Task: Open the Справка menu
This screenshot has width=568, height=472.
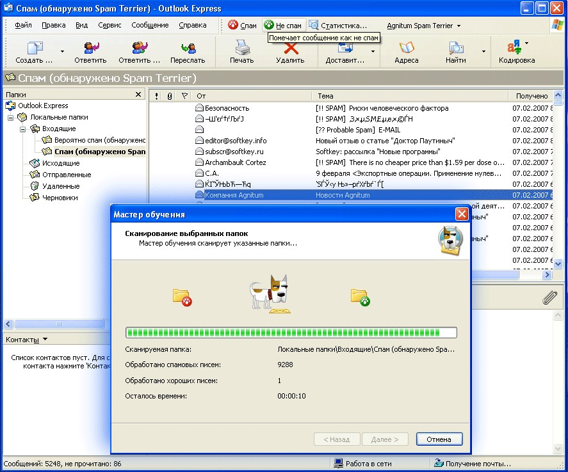Action: click(x=192, y=26)
